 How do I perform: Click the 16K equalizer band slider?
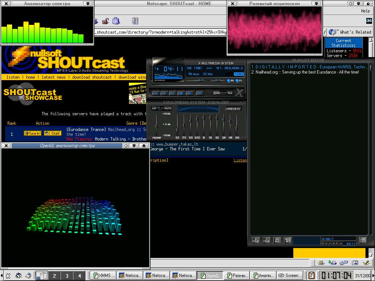click(237, 124)
